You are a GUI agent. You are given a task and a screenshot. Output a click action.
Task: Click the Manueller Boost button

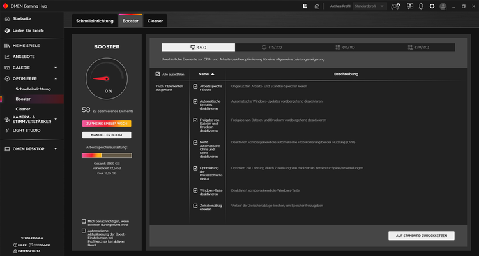(x=107, y=135)
